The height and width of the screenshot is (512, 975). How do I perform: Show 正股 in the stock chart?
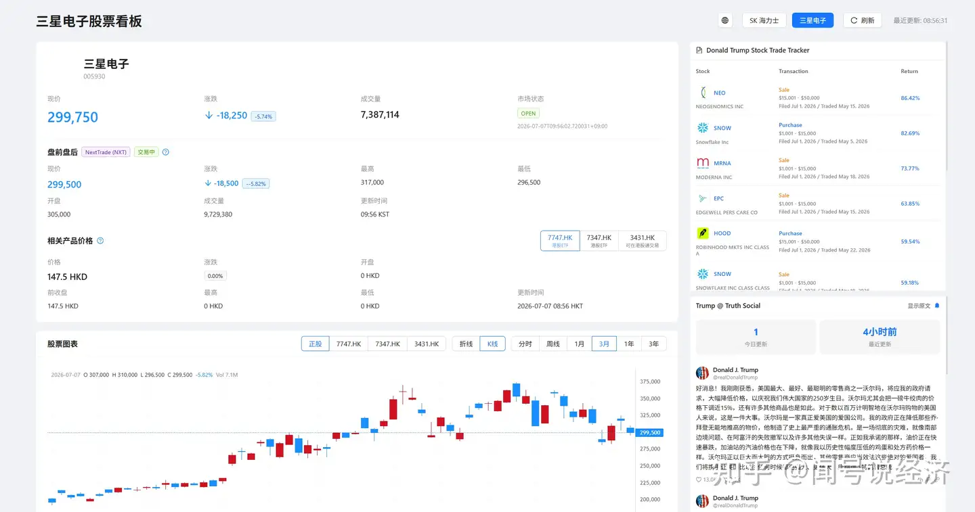316,344
